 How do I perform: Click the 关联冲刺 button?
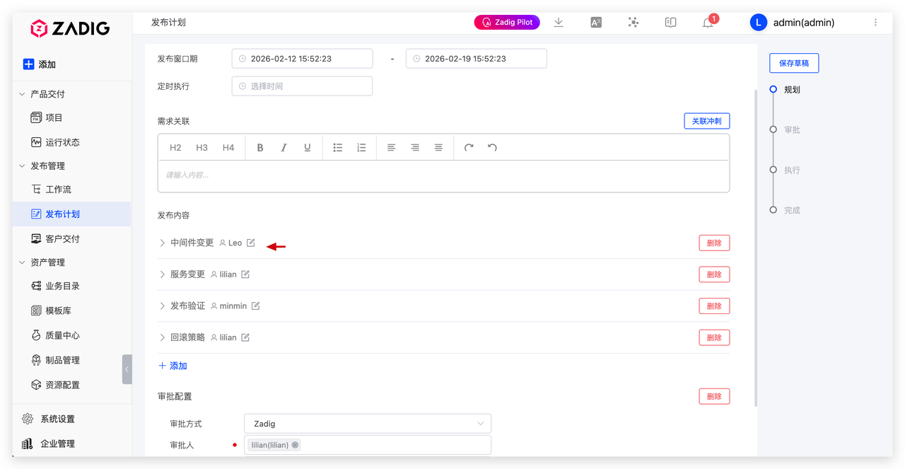point(706,121)
